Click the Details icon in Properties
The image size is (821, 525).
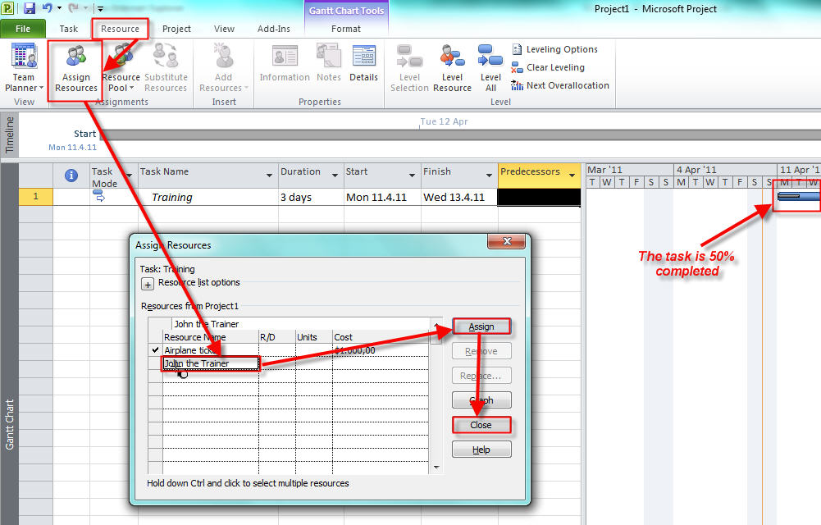point(363,64)
